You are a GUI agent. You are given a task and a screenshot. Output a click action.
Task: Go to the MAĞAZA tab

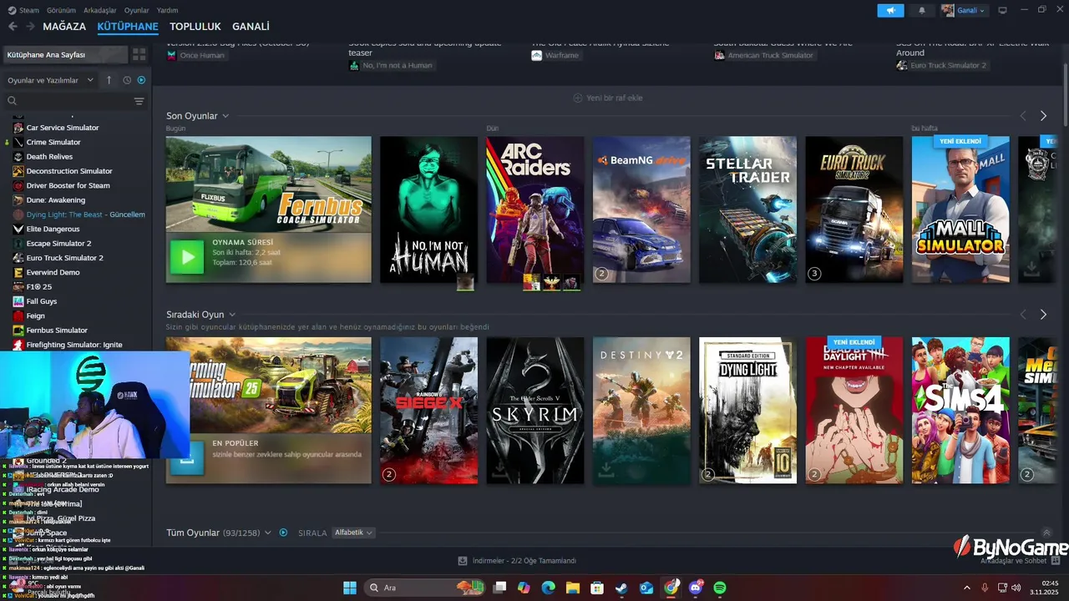click(x=64, y=27)
